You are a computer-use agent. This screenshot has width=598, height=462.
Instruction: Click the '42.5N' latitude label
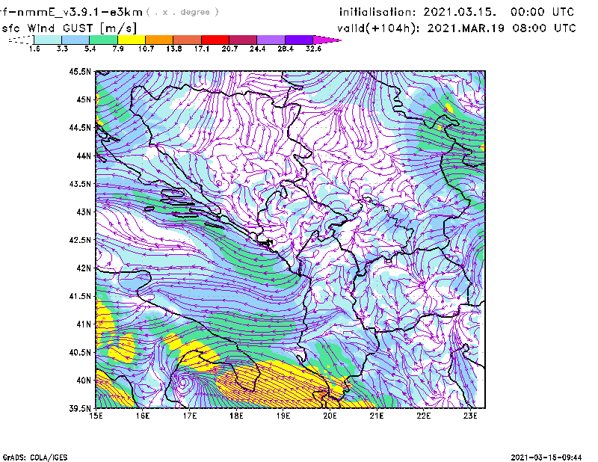(80, 240)
